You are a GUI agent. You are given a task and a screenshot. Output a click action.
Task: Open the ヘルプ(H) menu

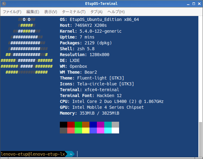click(x=116, y=12)
